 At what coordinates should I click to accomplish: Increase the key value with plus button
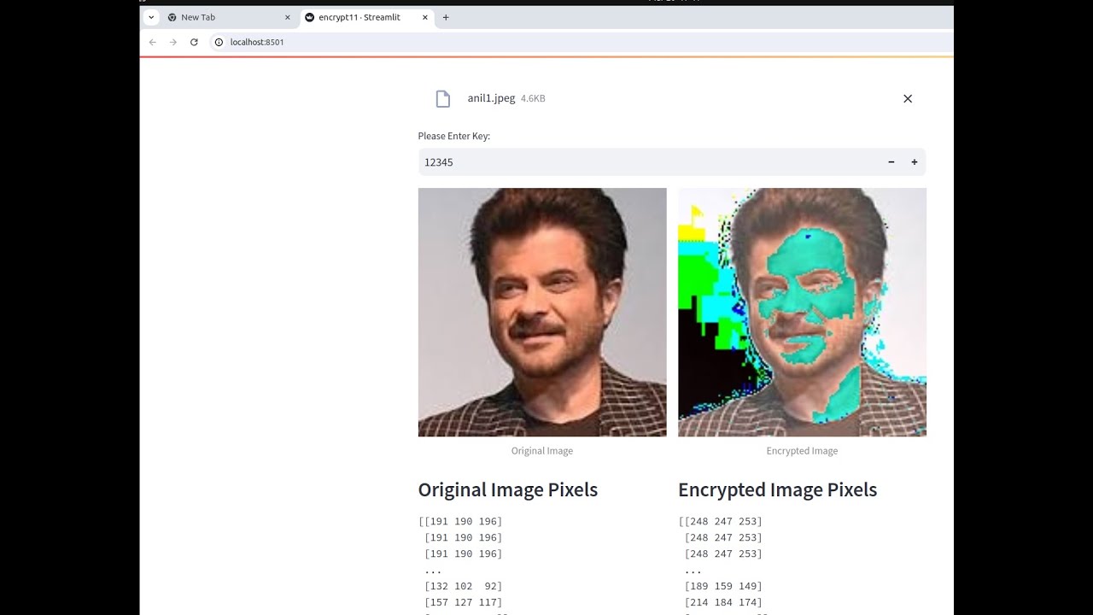coord(915,162)
